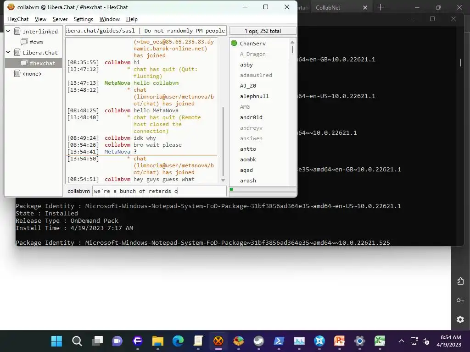
Task: Open Settings gear in the taskbar
Action: pyautogui.click(x=360, y=341)
